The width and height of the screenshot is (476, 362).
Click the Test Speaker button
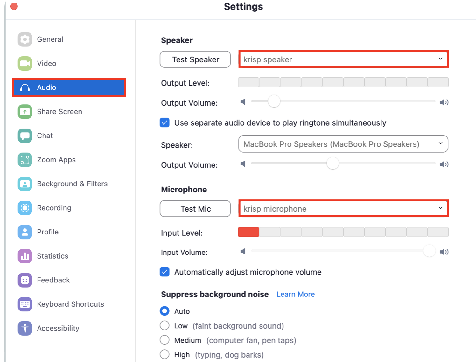[195, 59]
